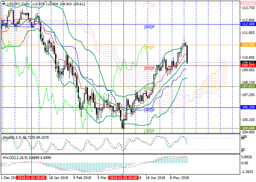The width and height of the screenshot is (256, 182).
Task: Click the 104.688 green price label
Action: (x=248, y=128)
